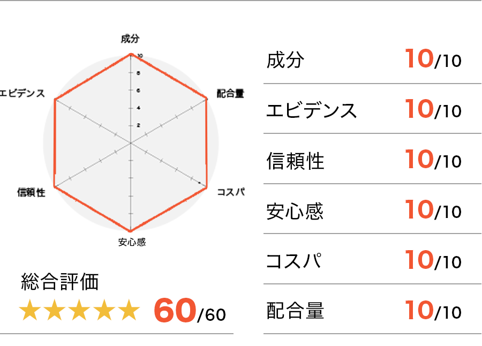Click the middle (third) gold star
The image size is (482, 346).
point(79,312)
